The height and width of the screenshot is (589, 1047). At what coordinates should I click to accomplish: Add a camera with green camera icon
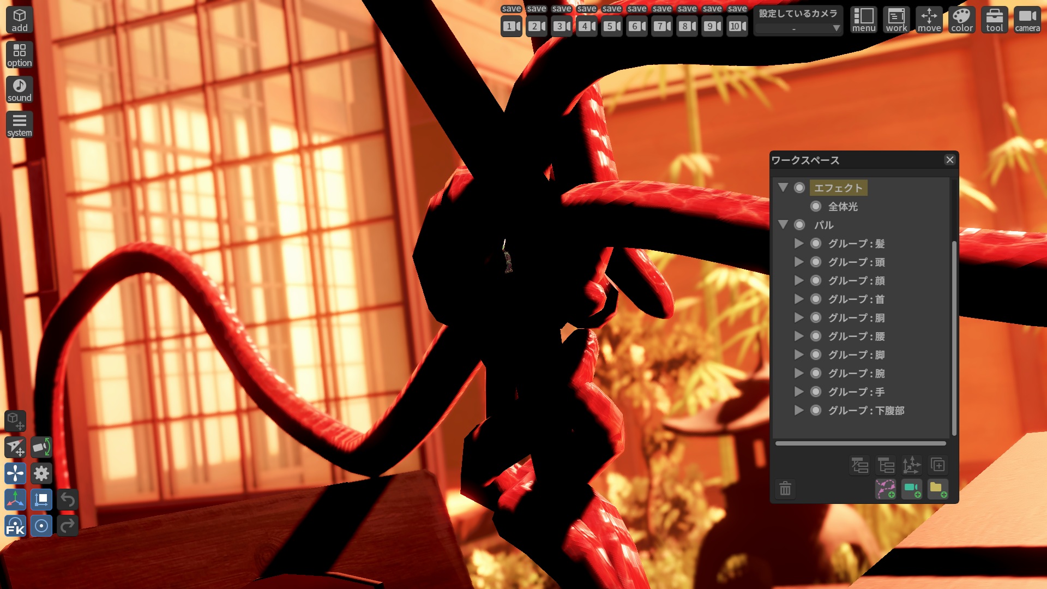(912, 489)
